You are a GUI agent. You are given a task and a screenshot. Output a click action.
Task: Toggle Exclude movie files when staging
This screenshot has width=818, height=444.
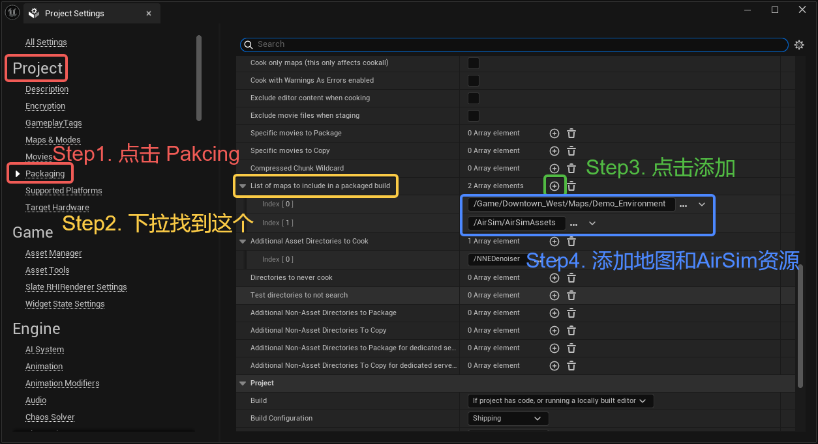tap(474, 116)
